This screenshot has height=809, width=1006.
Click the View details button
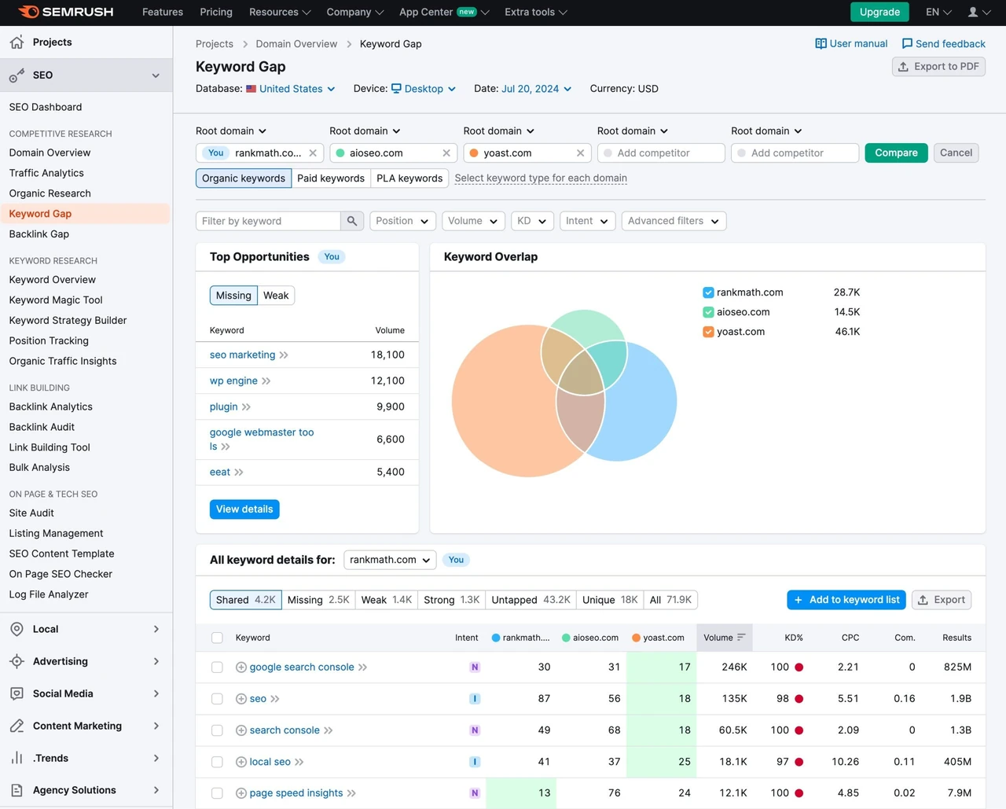[244, 509]
